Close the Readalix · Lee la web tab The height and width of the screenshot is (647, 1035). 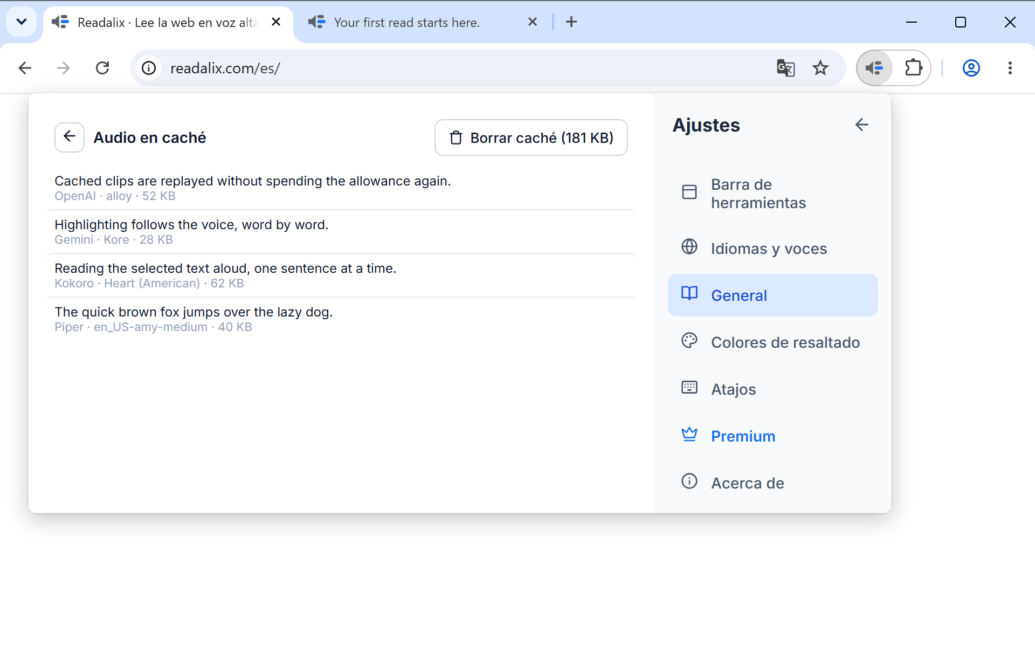(276, 22)
